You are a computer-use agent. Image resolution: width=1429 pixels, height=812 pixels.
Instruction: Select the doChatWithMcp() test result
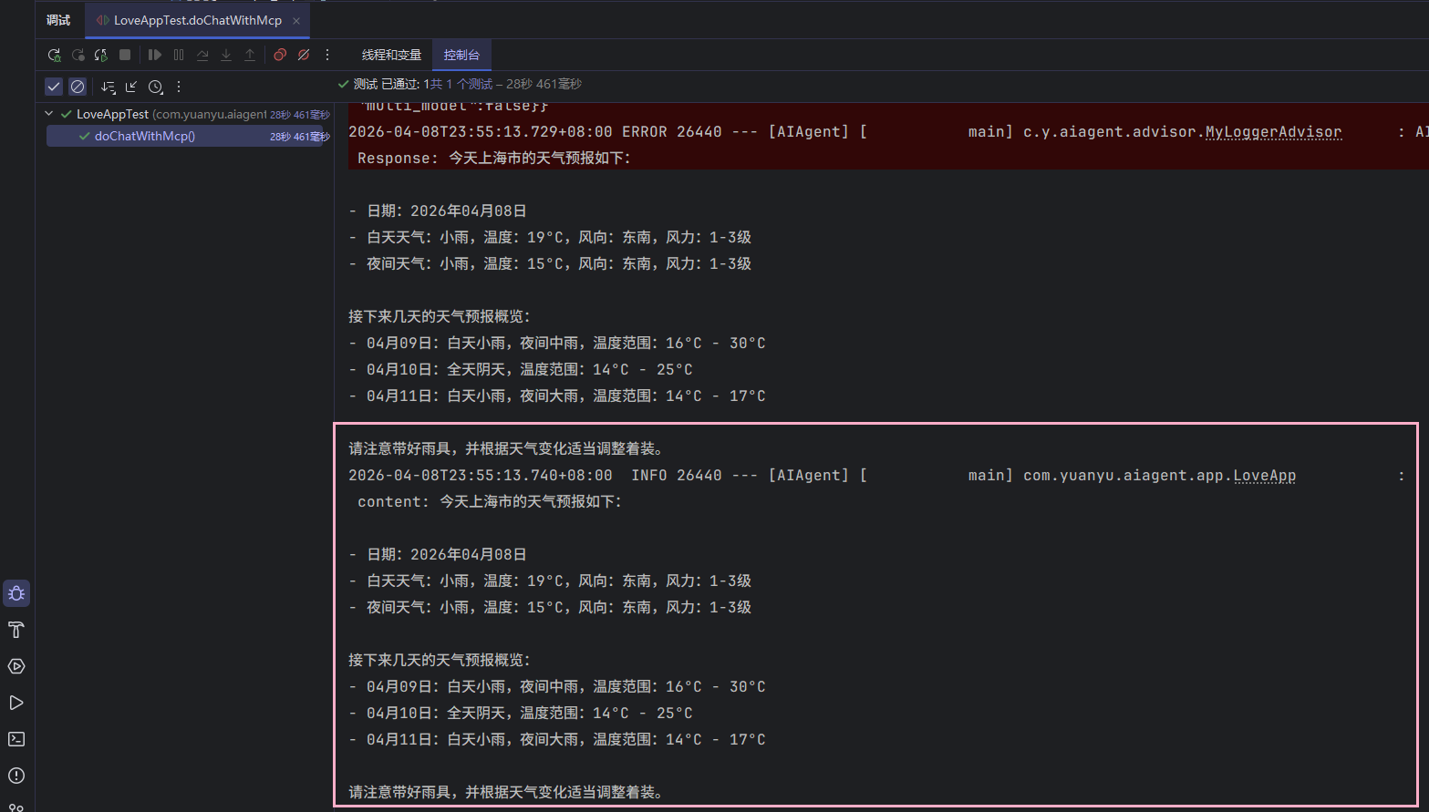click(x=145, y=136)
